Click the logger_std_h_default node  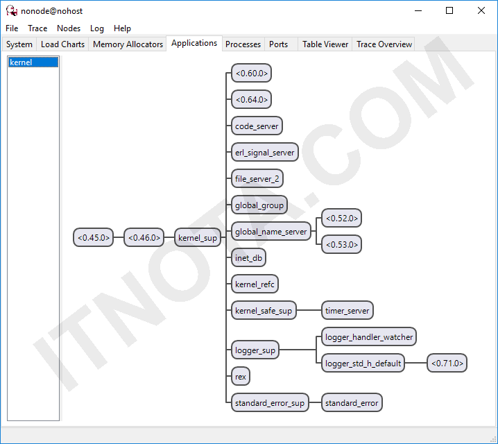point(363,364)
